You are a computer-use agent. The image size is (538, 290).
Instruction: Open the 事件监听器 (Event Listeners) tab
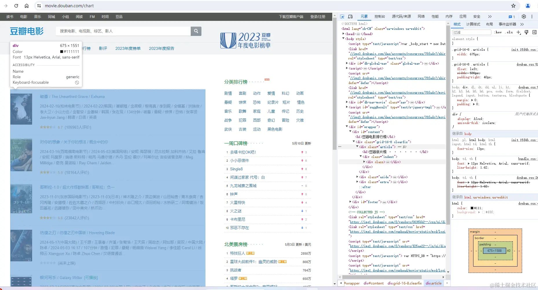[x=507, y=24]
